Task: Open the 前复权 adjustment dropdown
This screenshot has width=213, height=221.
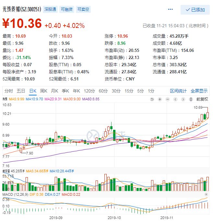Action: coord(202,99)
